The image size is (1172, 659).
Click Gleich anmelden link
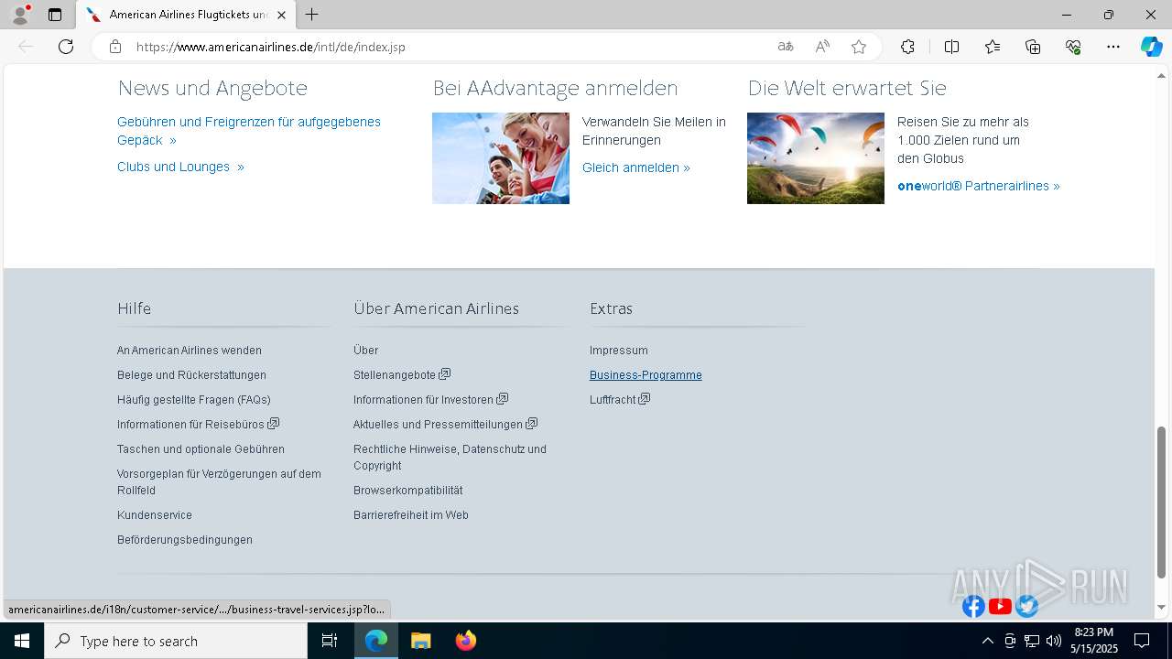tap(636, 167)
